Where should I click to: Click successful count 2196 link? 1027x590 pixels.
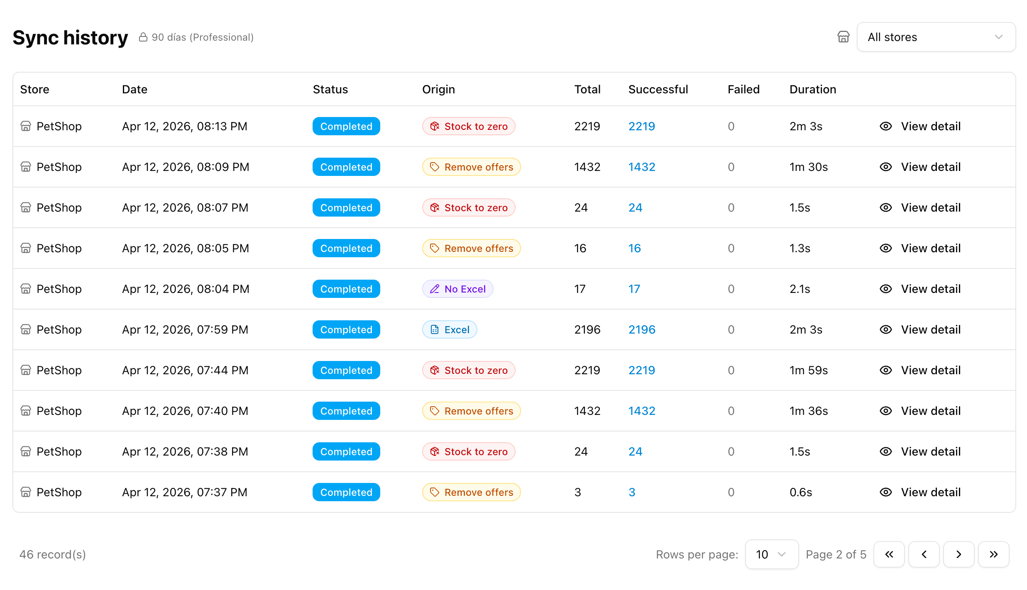[x=642, y=329]
